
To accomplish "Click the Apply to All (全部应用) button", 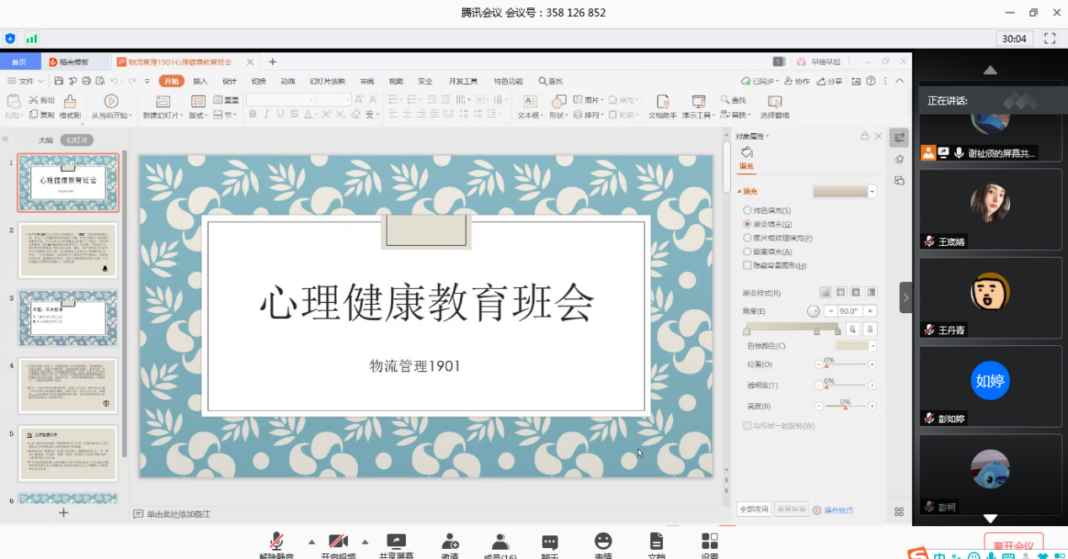I will [754, 509].
